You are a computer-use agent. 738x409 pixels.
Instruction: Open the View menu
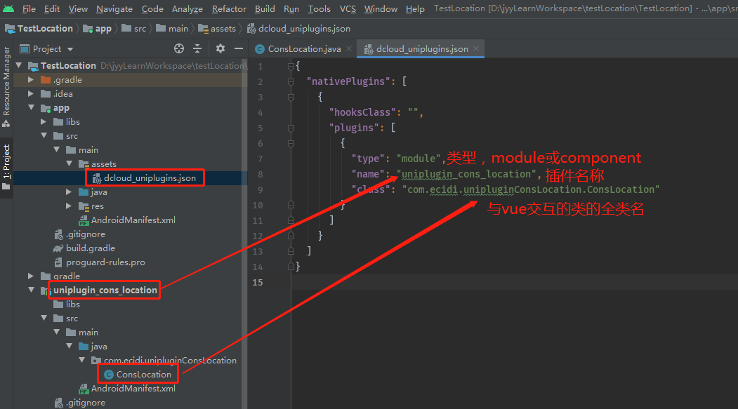click(x=78, y=9)
